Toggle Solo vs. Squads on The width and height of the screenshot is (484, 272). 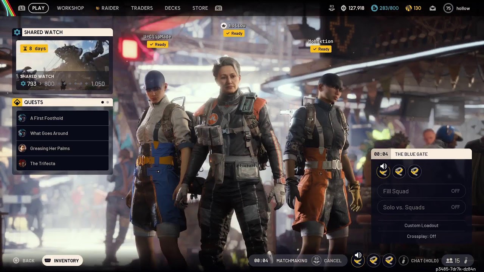(421, 207)
